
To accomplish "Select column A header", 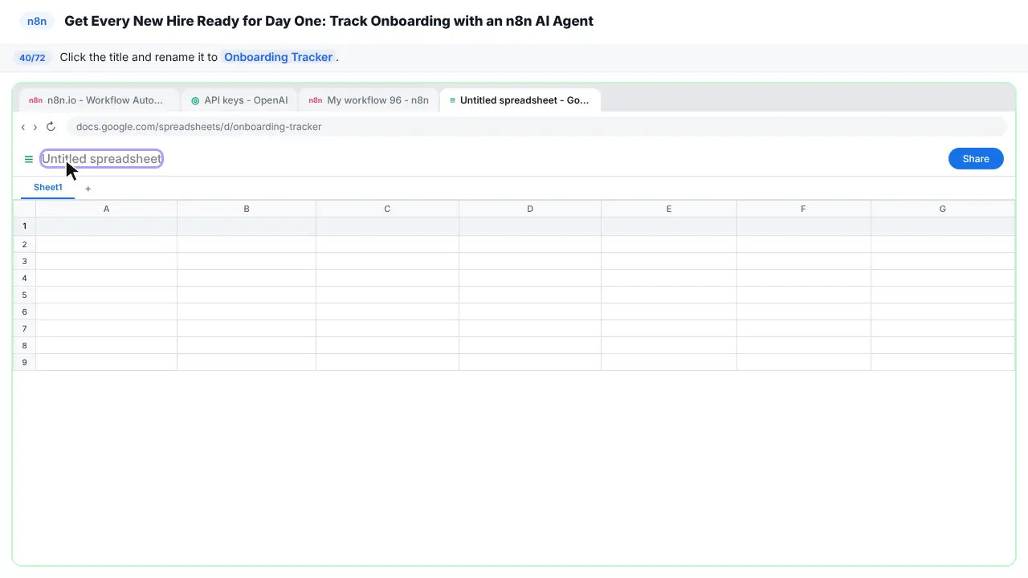I will click(x=106, y=209).
